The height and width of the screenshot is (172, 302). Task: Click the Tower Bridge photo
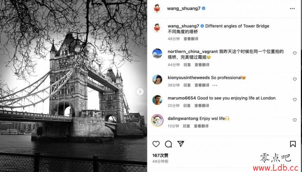tap(73, 86)
